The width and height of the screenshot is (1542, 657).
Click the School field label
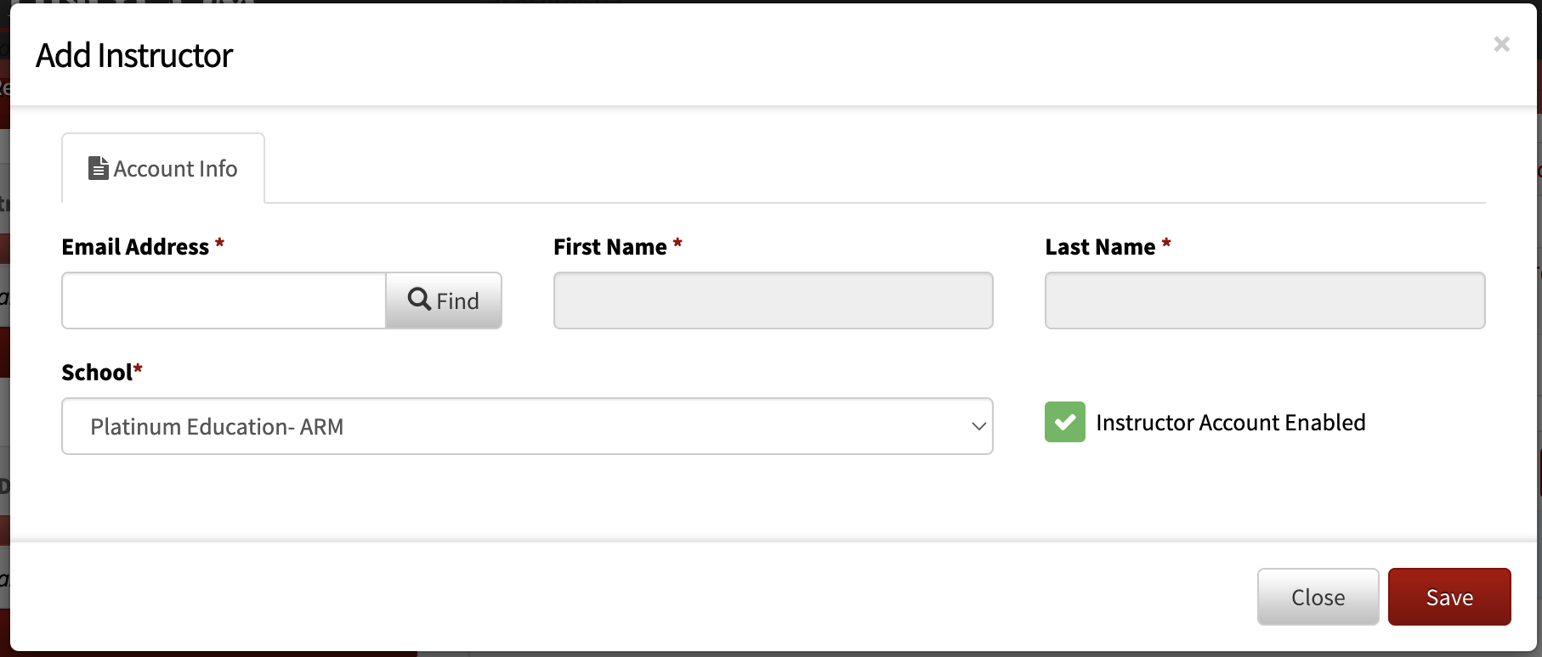pos(97,373)
